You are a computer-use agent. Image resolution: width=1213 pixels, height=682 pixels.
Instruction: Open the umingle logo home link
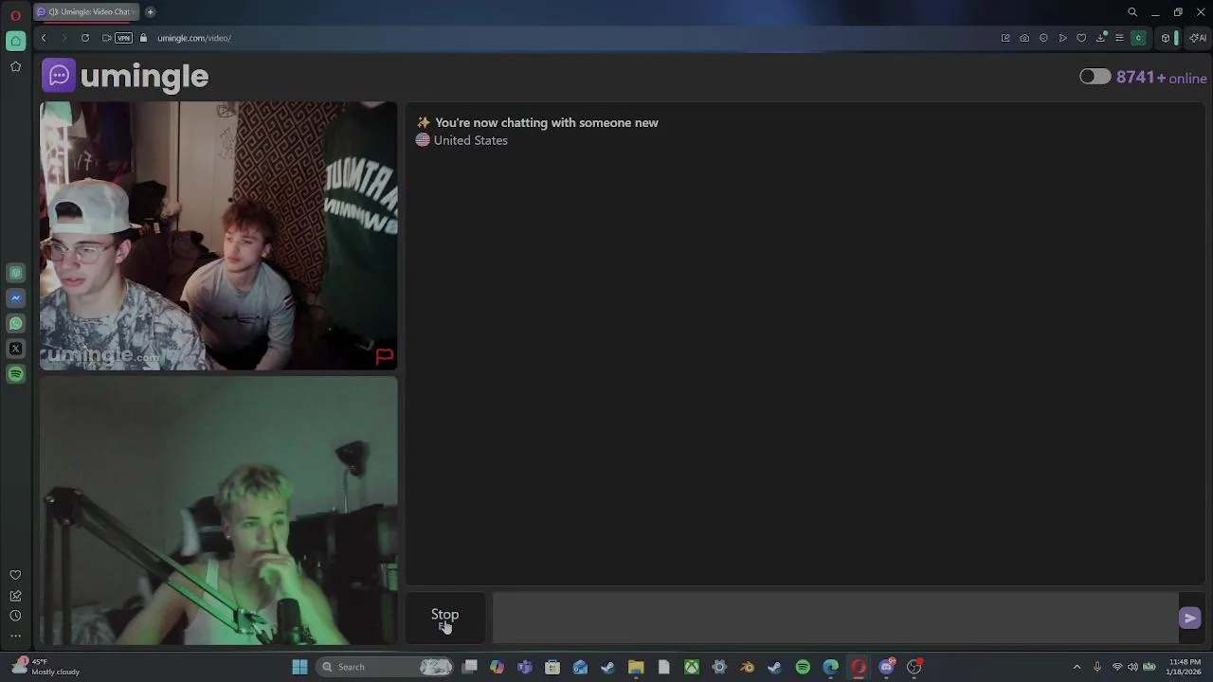(x=125, y=76)
